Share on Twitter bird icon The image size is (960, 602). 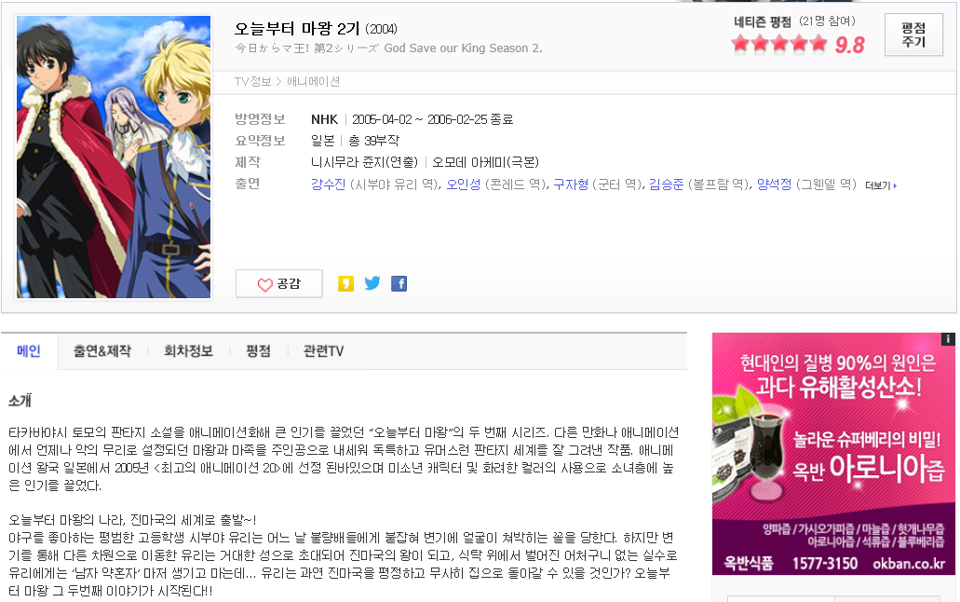tap(372, 283)
